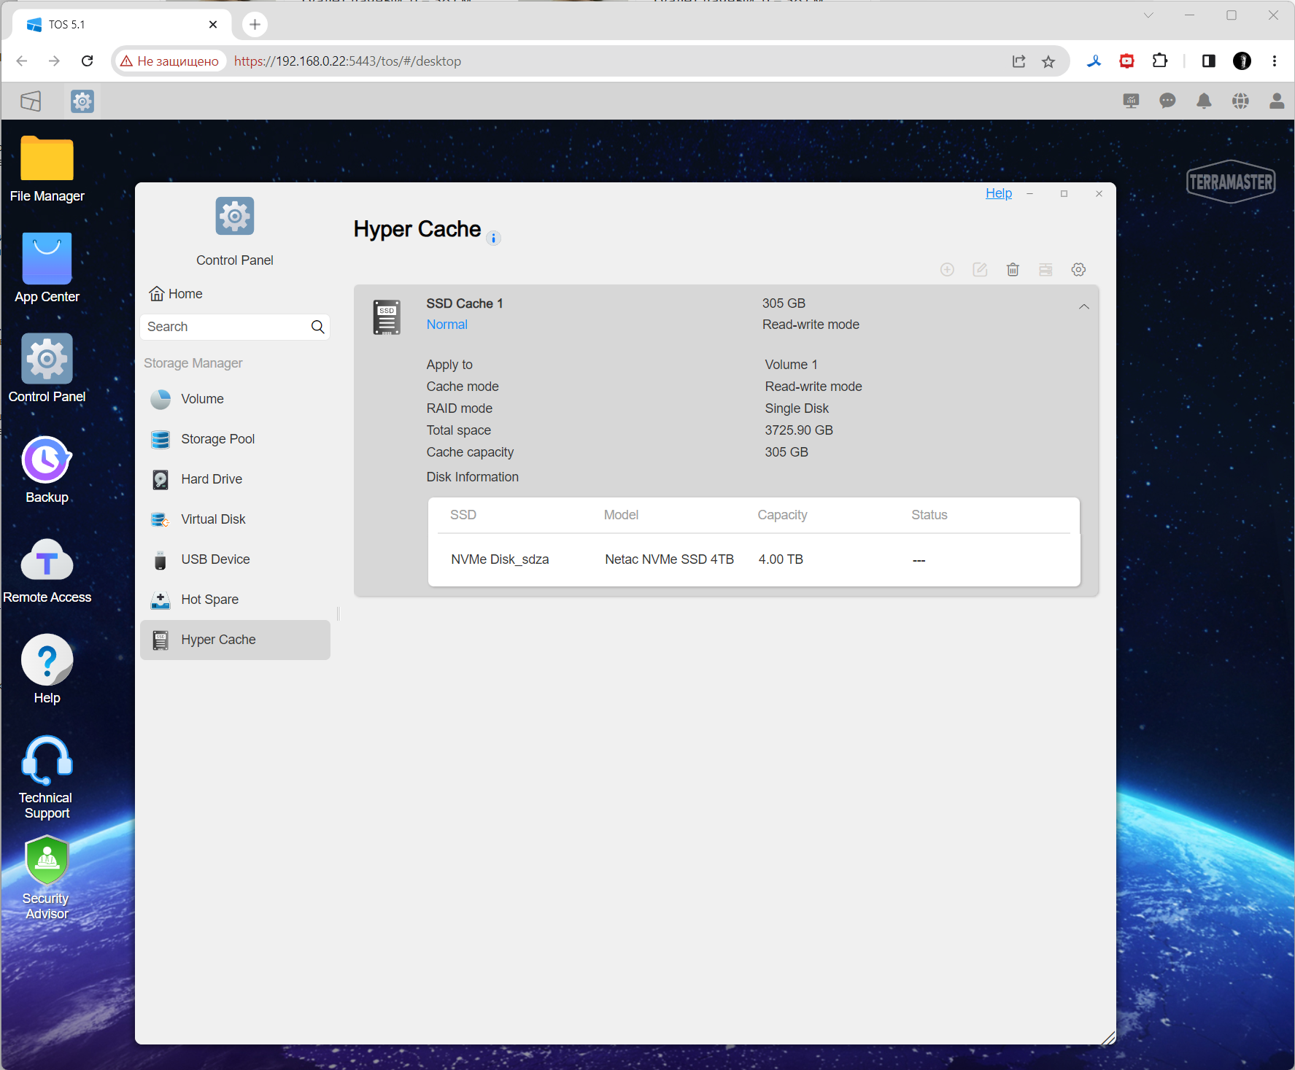
Task: Click the Hyper Cache info icon
Action: pos(494,238)
